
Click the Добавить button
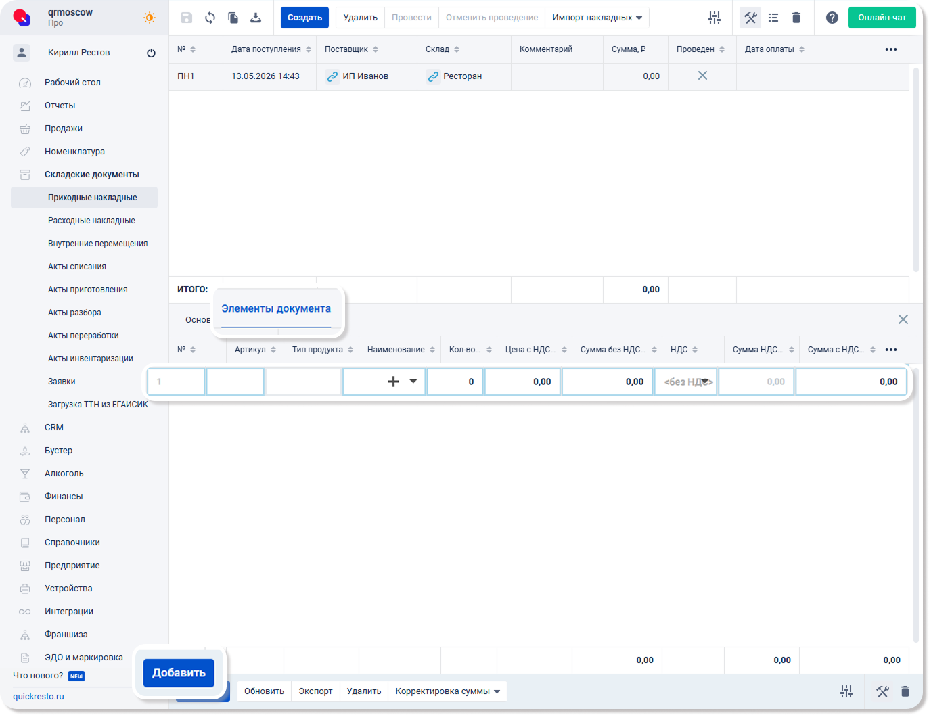point(179,673)
